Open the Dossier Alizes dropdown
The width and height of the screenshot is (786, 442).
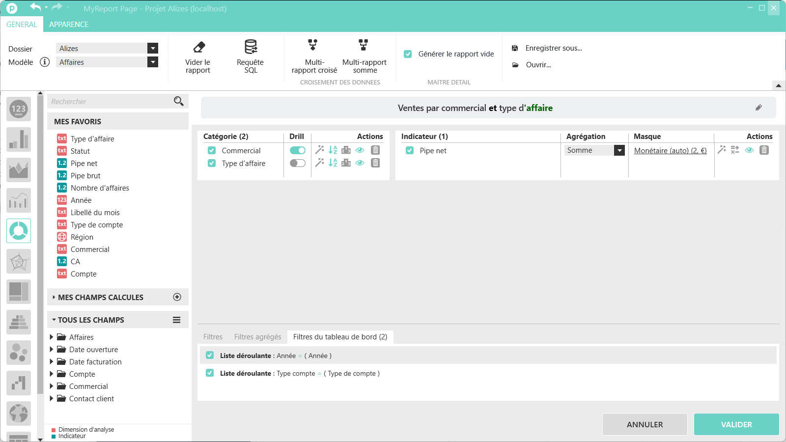tap(153, 48)
